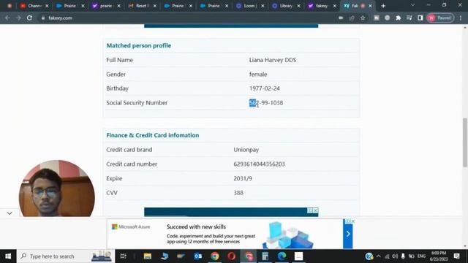This screenshot has height=263, width=468.
Task: Open the notification center icon
Action: (456, 256)
